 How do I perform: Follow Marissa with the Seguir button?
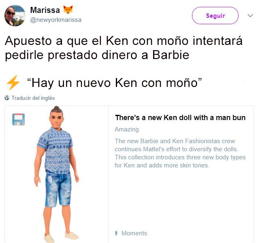215,16
